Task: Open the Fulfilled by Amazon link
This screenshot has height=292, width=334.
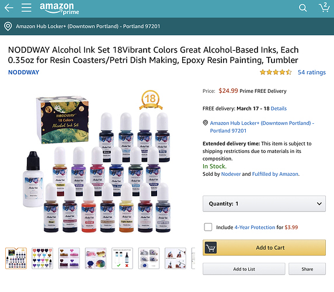Action: pos(275,174)
